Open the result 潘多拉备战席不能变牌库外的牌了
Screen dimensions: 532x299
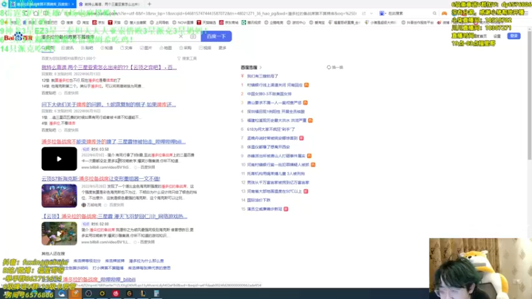point(113,142)
